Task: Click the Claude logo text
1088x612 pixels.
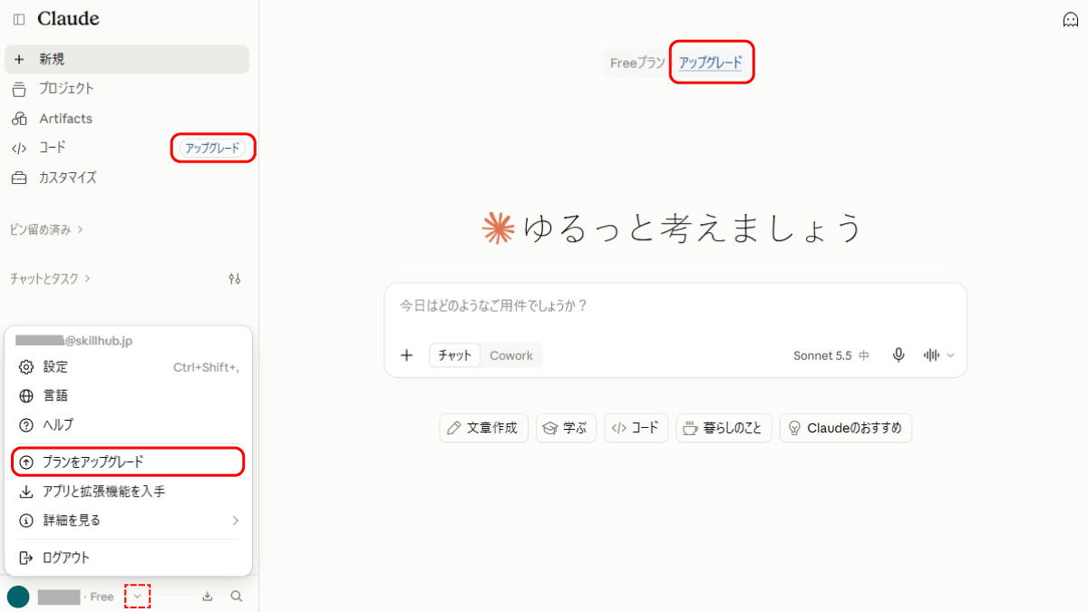Action: [68, 19]
